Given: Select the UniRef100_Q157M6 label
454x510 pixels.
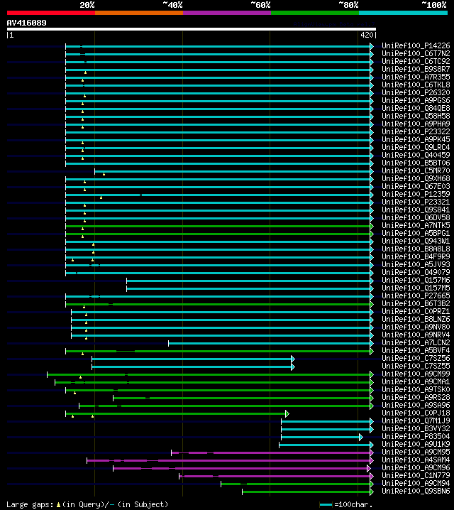Looking at the screenshot, I should tap(416, 280).
